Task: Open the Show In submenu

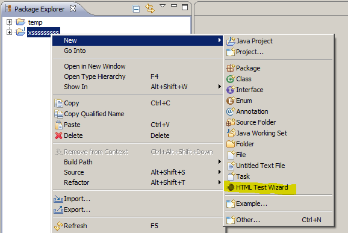Action: 138,87
